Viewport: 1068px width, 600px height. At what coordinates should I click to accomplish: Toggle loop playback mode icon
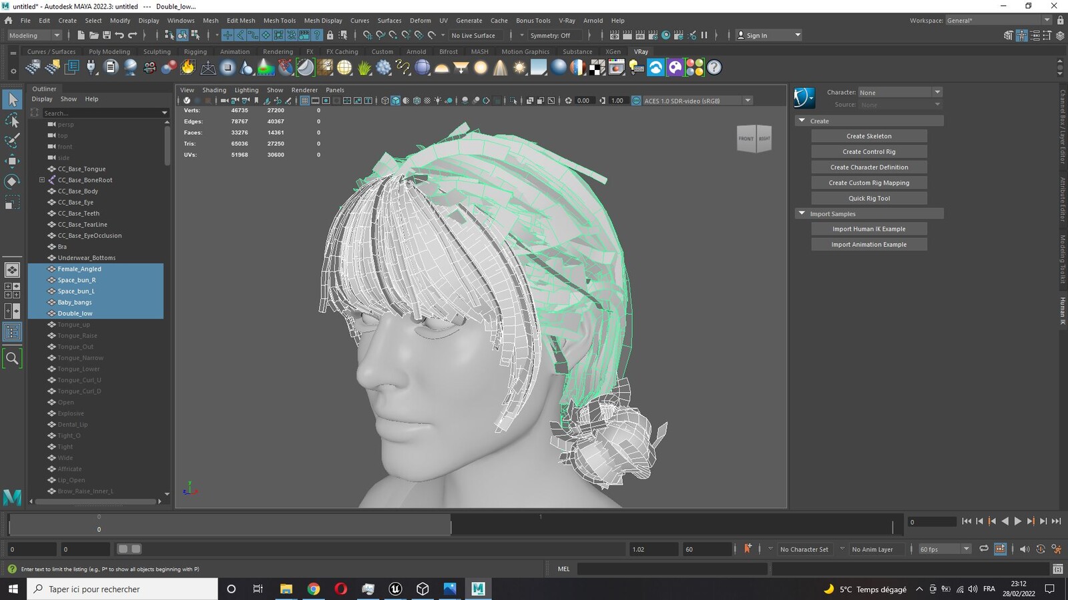(x=984, y=549)
